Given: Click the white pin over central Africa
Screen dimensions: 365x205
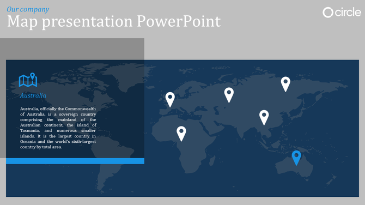Looking at the screenshot, I should pos(181,134).
